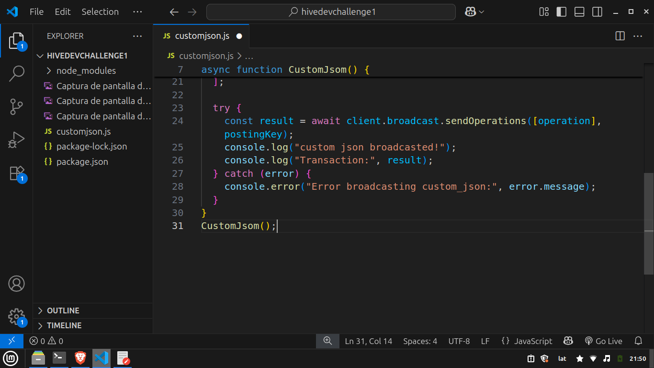This screenshot has height=368, width=654.
Task: Toggle Secondary Side Bar visibility
Action: point(597,12)
